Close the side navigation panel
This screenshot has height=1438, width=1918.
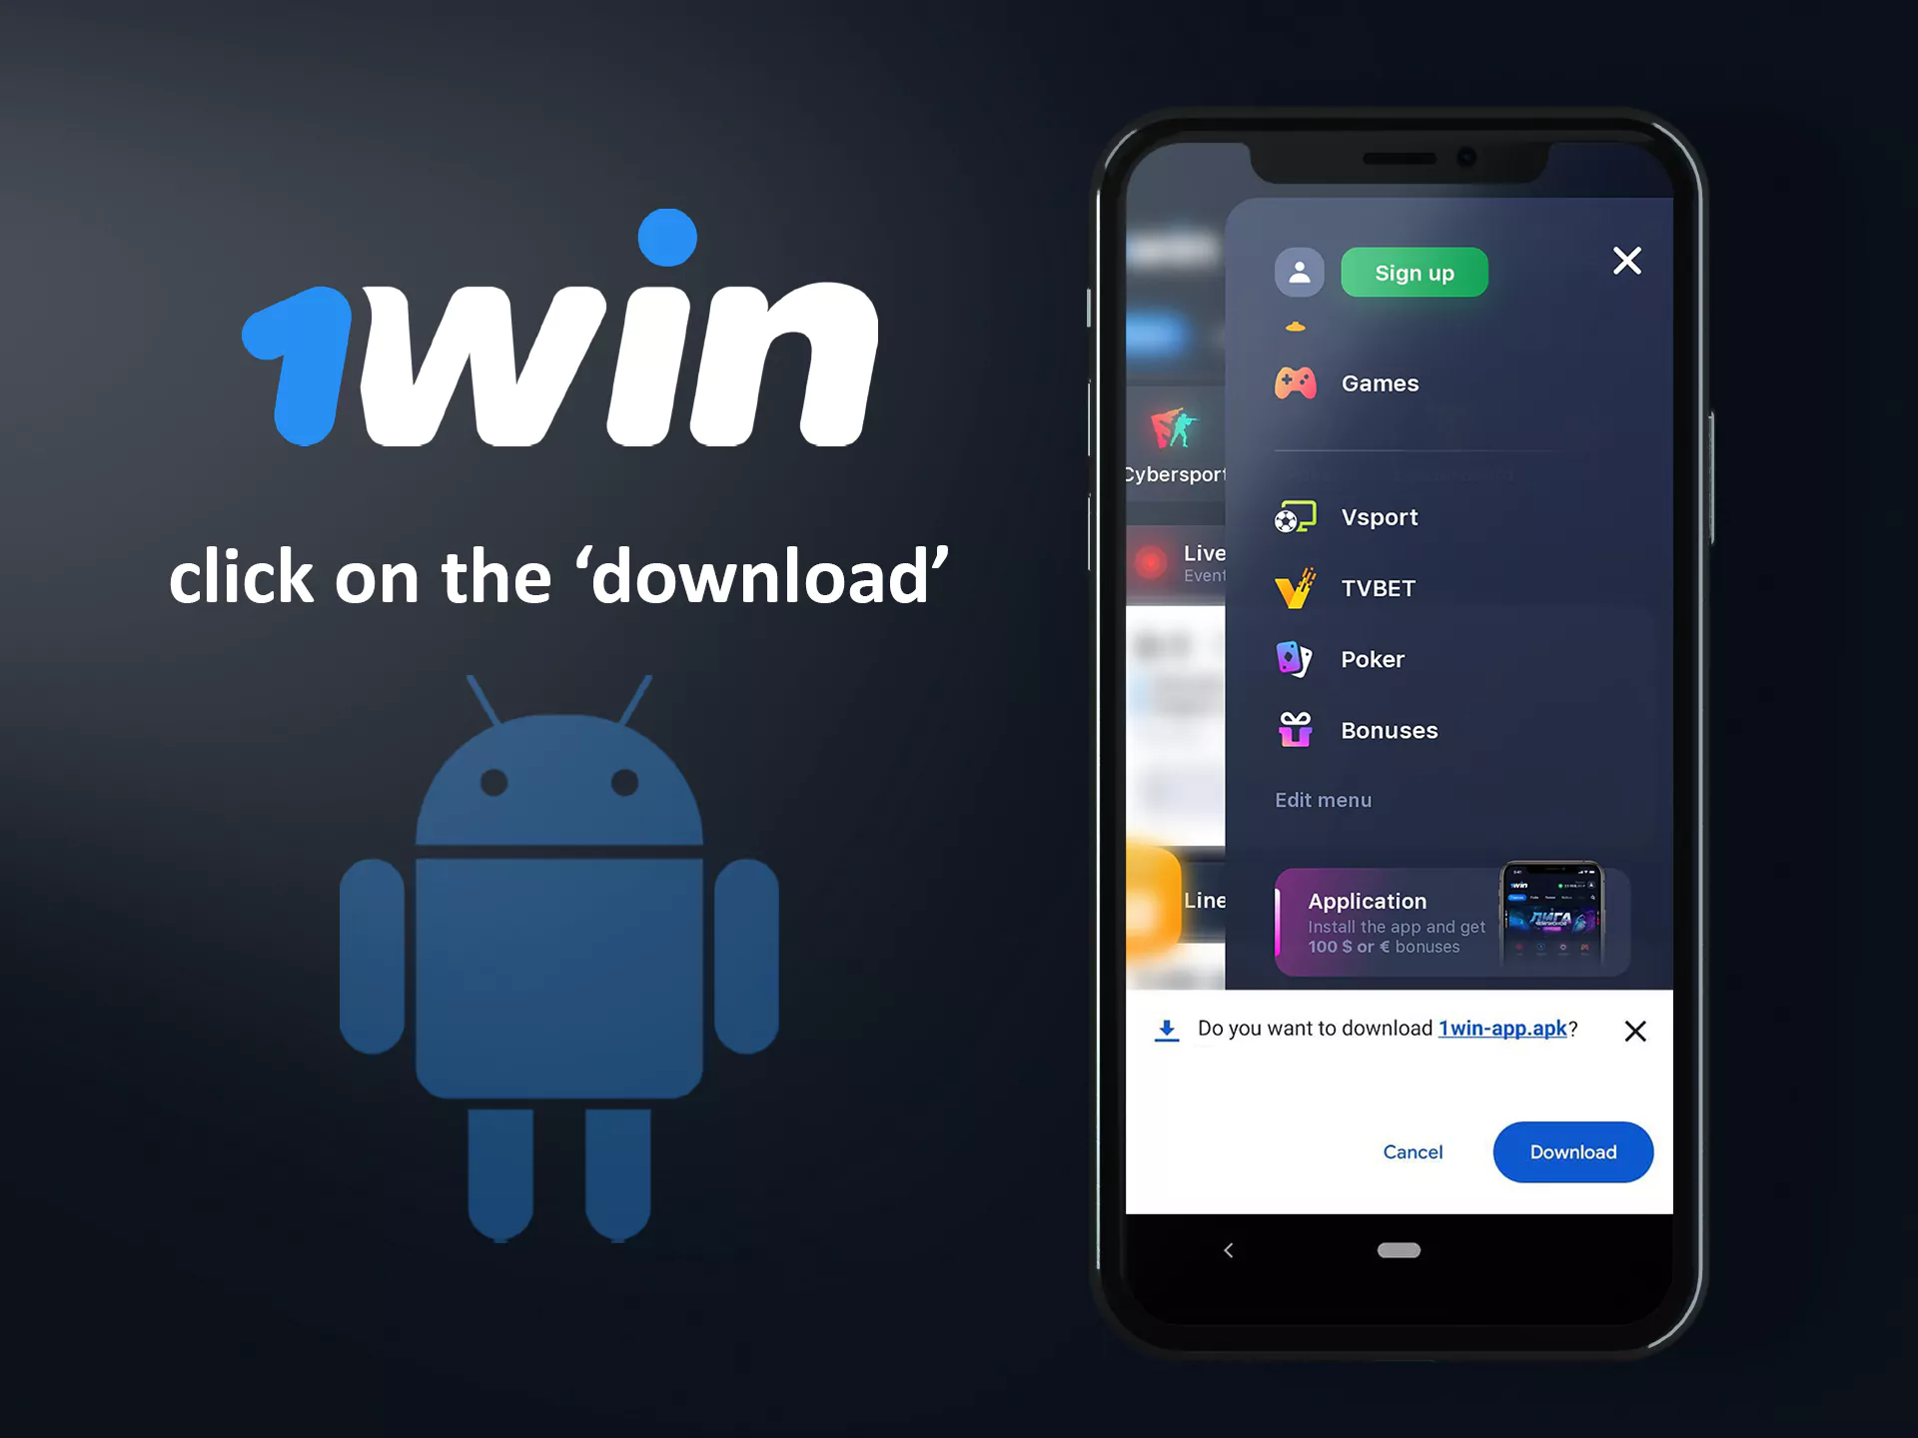point(1628,262)
